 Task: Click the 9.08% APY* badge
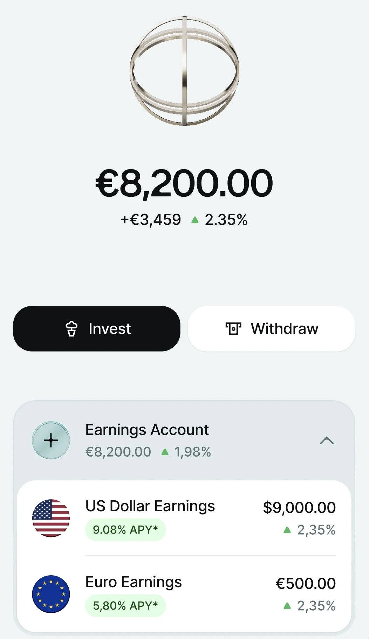click(125, 530)
